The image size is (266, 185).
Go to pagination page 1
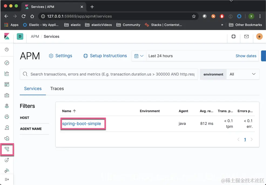(x=245, y=139)
